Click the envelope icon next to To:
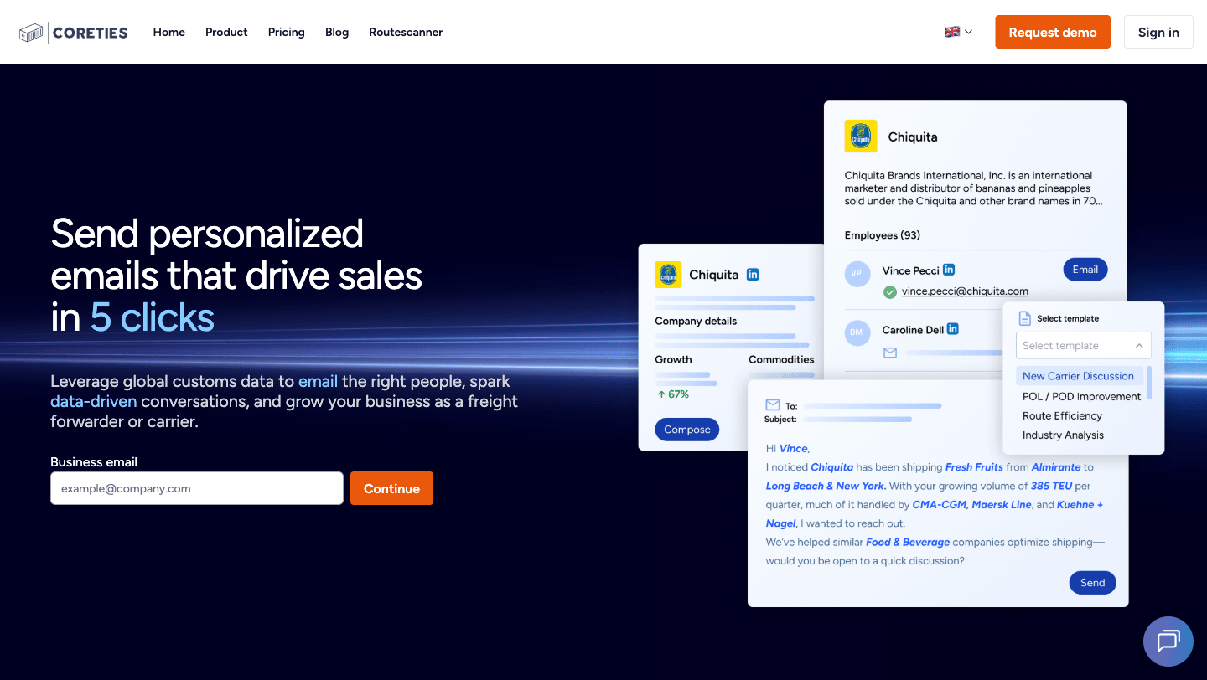The height and width of the screenshot is (680, 1207). [773, 404]
